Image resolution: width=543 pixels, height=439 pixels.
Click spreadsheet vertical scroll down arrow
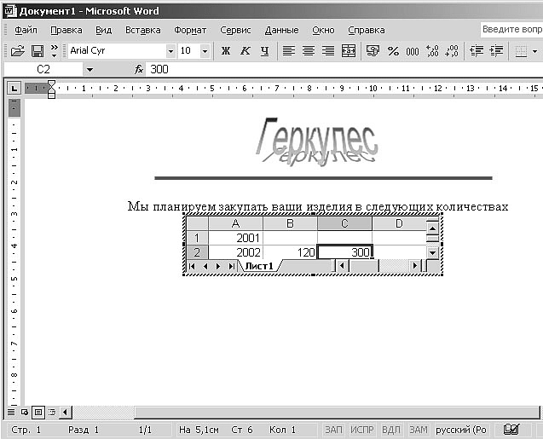pyautogui.click(x=432, y=252)
